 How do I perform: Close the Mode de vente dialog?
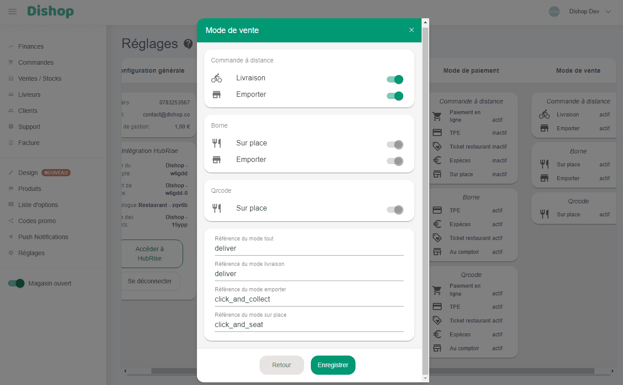click(x=412, y=30)
